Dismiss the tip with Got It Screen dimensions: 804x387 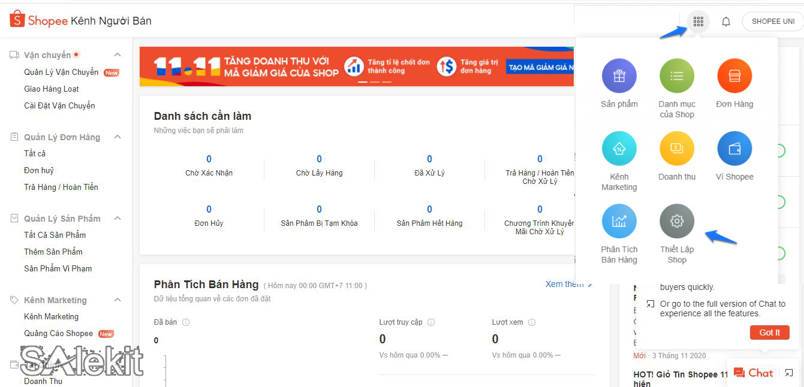tap(769, 332)
